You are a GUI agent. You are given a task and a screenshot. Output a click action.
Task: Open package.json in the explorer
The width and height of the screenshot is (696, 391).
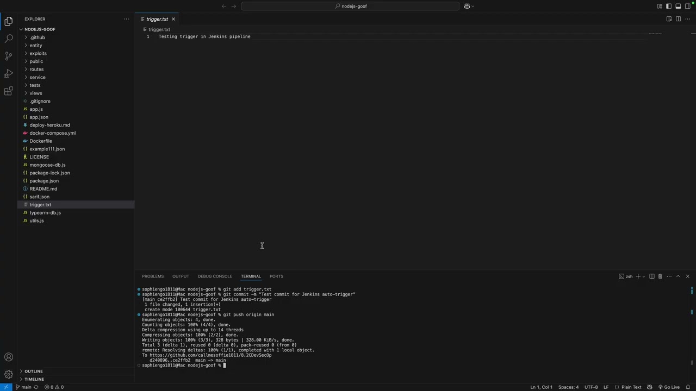click(x=44, y=181)
